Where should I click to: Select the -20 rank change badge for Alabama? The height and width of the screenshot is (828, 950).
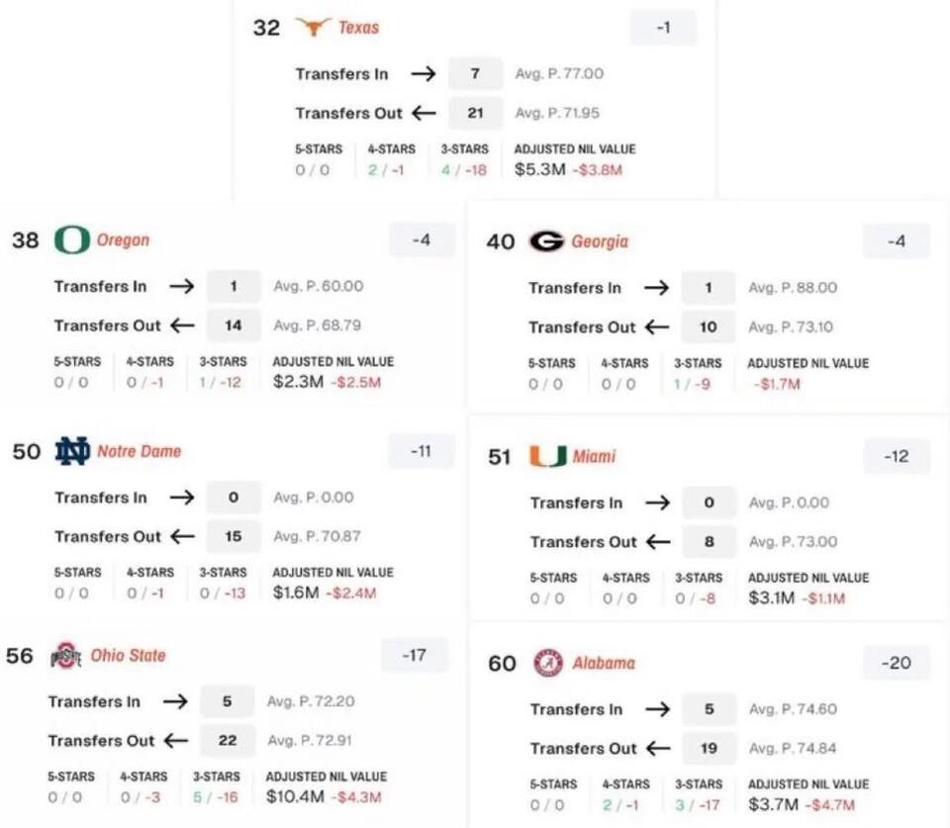pos(895,663)
